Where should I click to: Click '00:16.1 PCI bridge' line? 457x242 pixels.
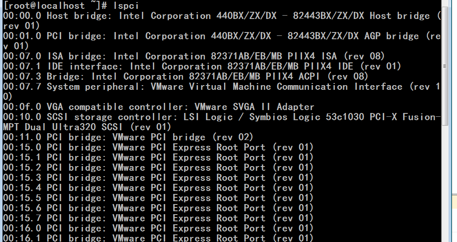(158, 238)
